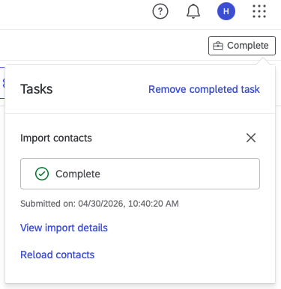Click the Tasks panel heading
The width and height of the screenshot is (281, 289).
tap(37, 89)
